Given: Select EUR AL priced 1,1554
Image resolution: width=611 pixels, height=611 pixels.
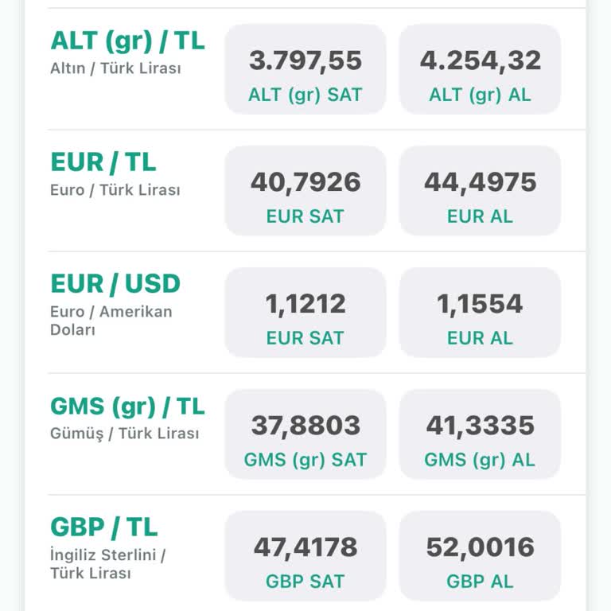Looking at the screenshot, I should coord(480,313).
